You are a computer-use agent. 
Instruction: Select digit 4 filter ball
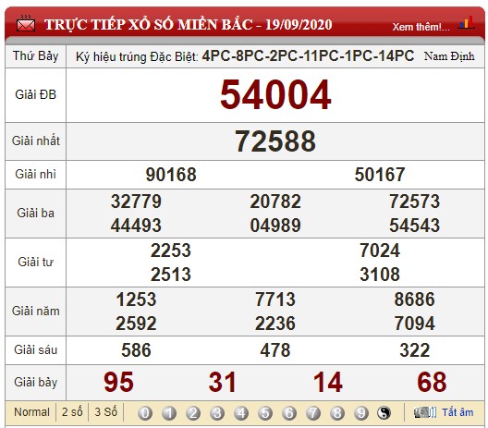click(241, 413)
